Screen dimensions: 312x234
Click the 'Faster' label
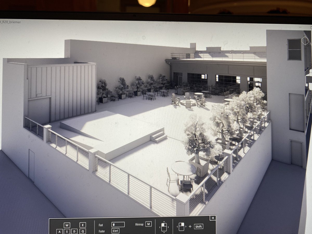[102, 231]
